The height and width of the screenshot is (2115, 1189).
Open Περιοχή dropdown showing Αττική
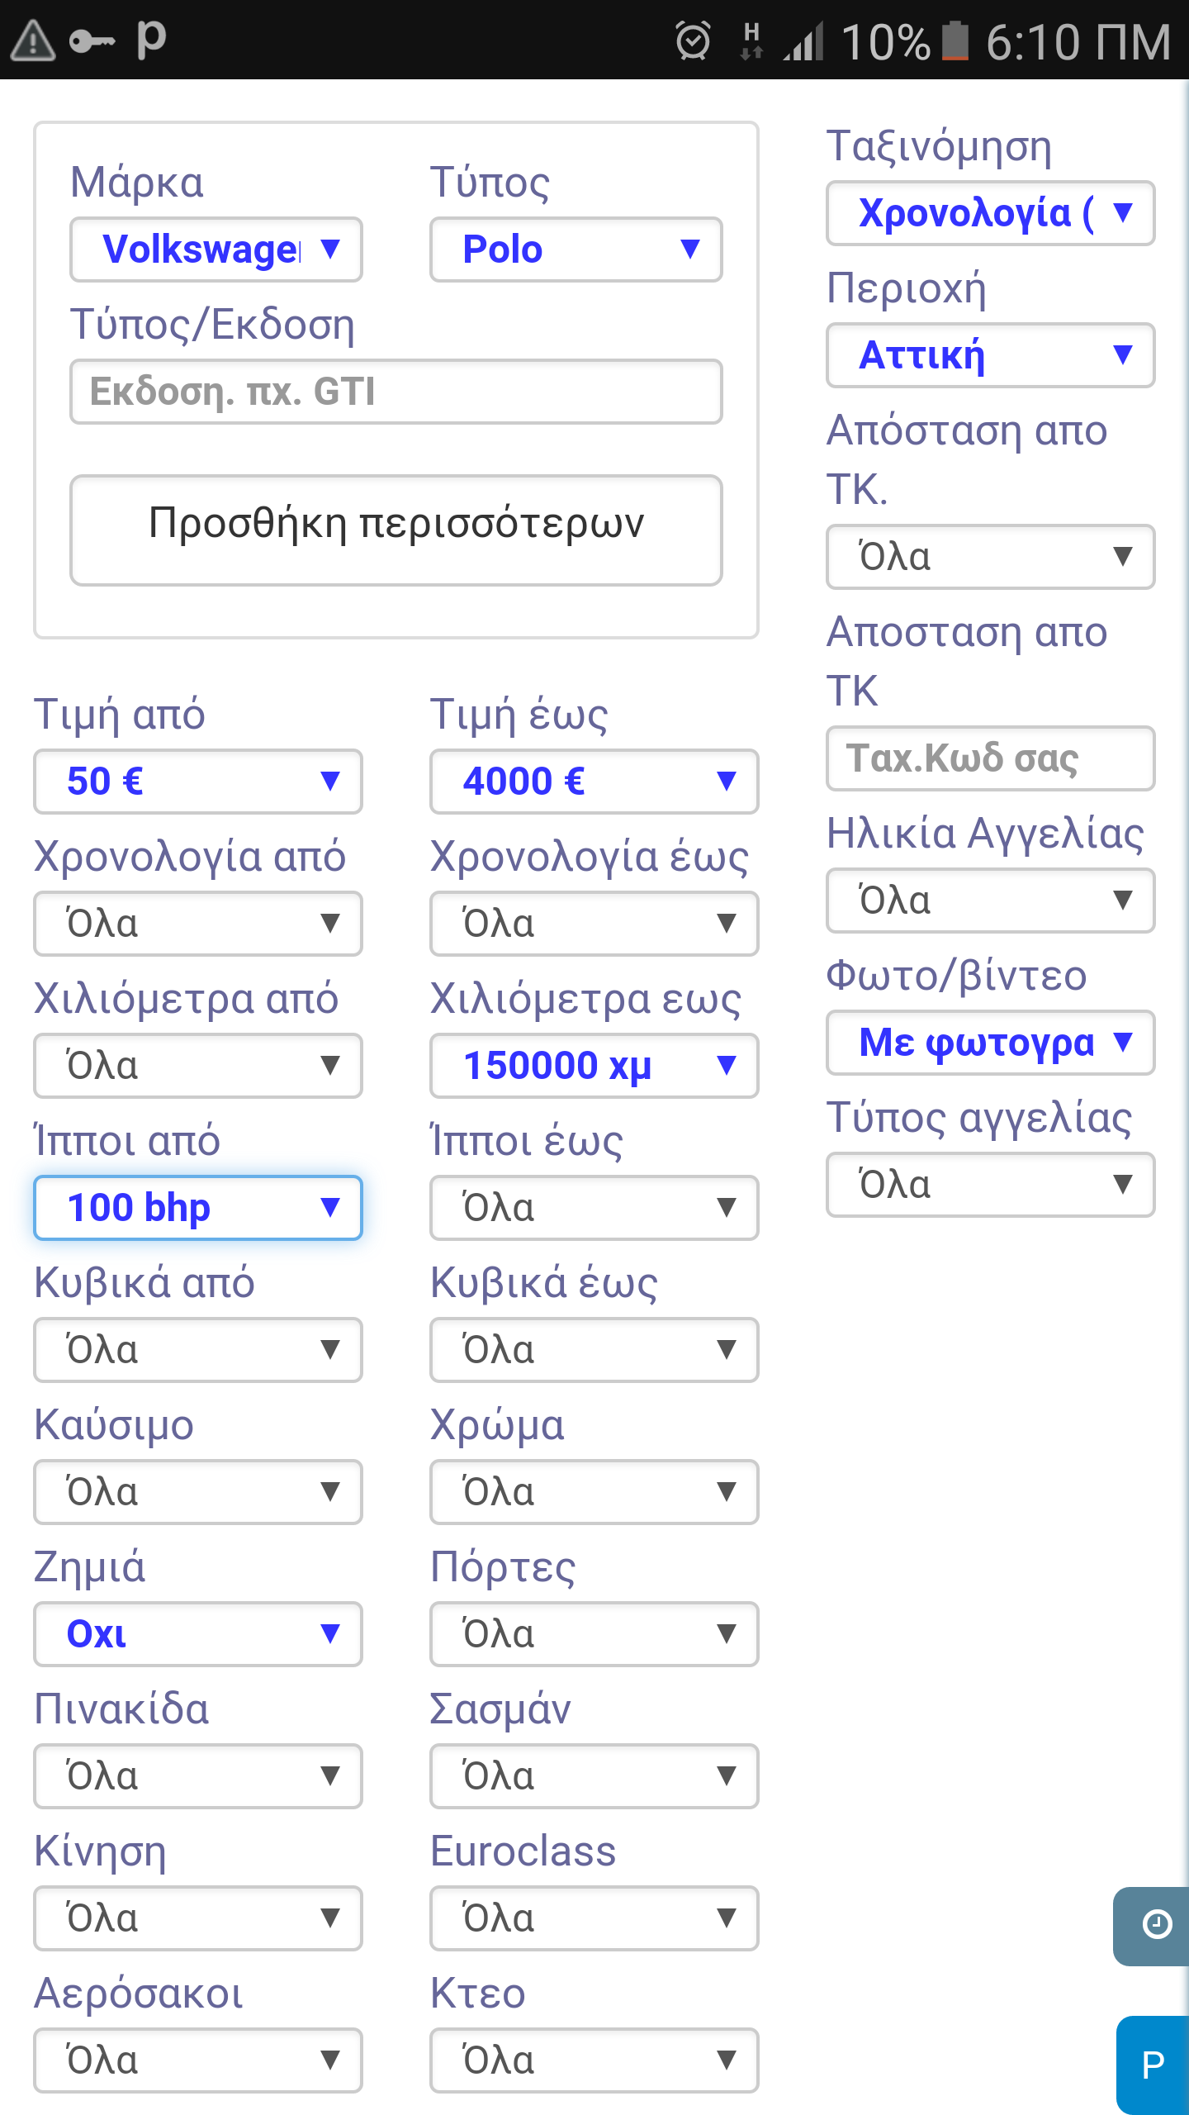pos(991,355)
